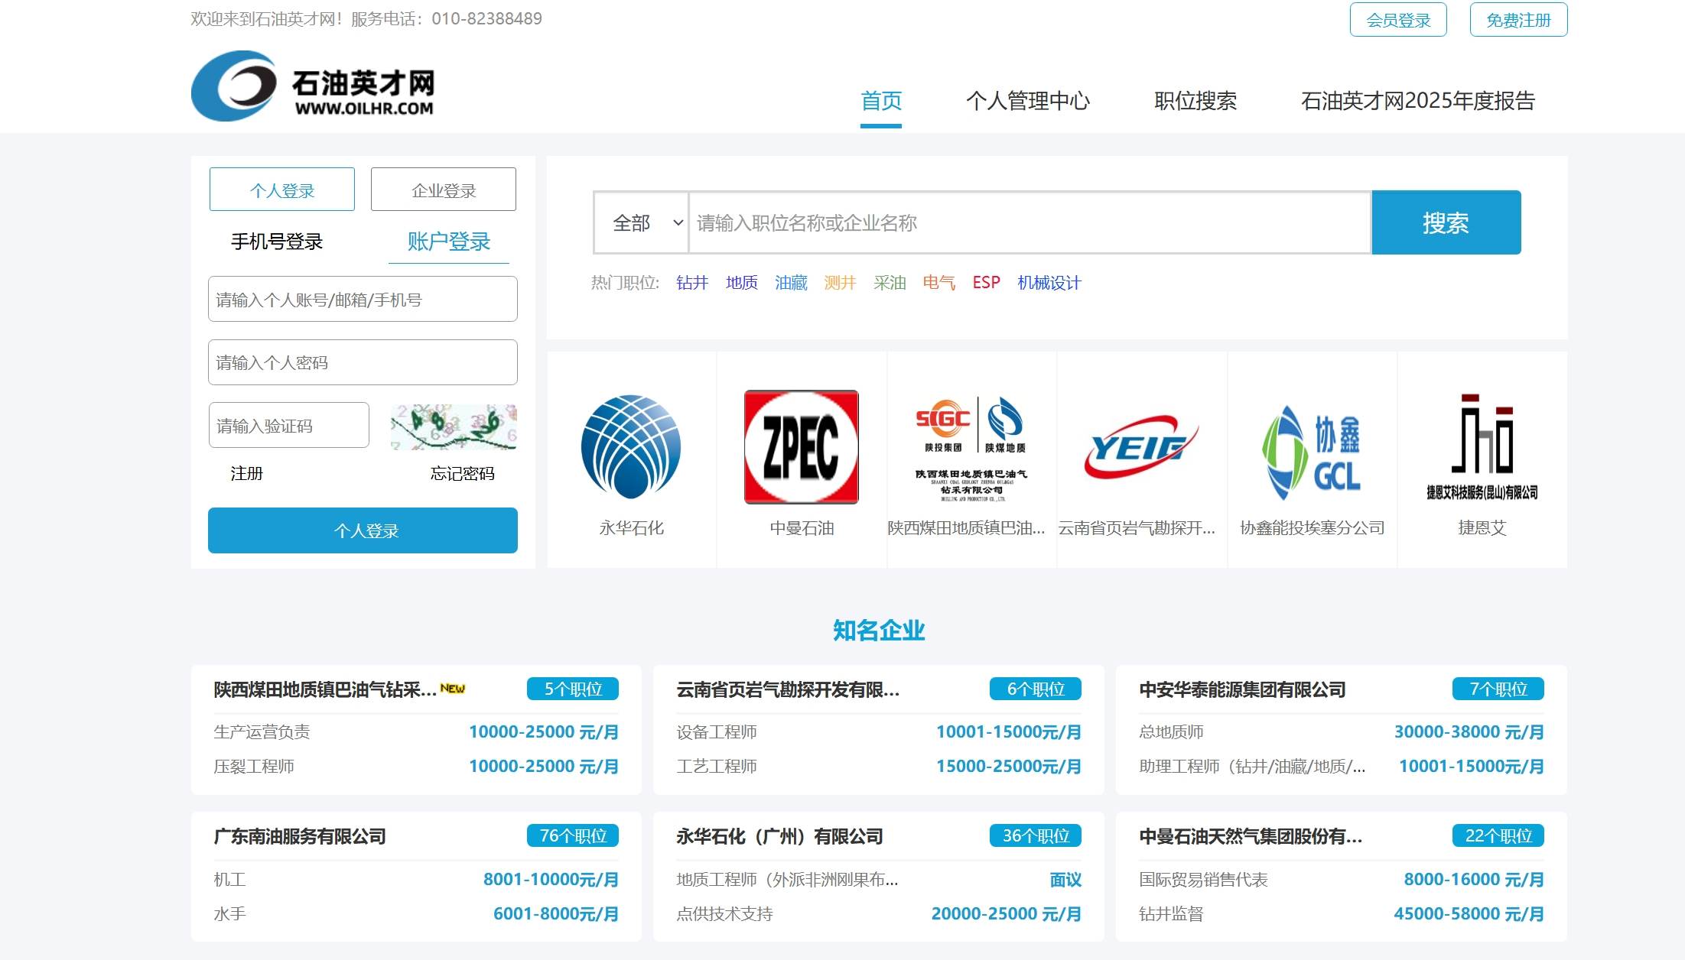
Task: Select the 手机号登录 login method
Action: tap(277, 242)
